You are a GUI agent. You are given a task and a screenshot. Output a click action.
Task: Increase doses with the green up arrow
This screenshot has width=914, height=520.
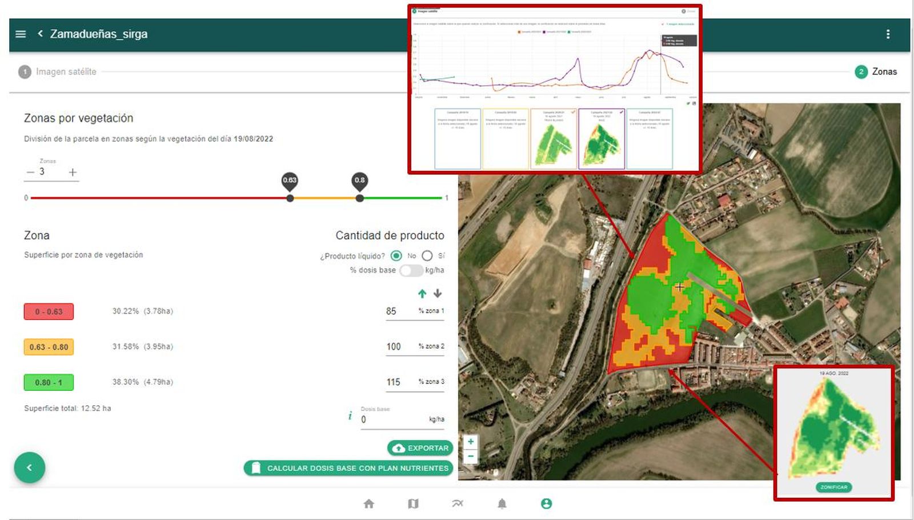pos(422,294)
